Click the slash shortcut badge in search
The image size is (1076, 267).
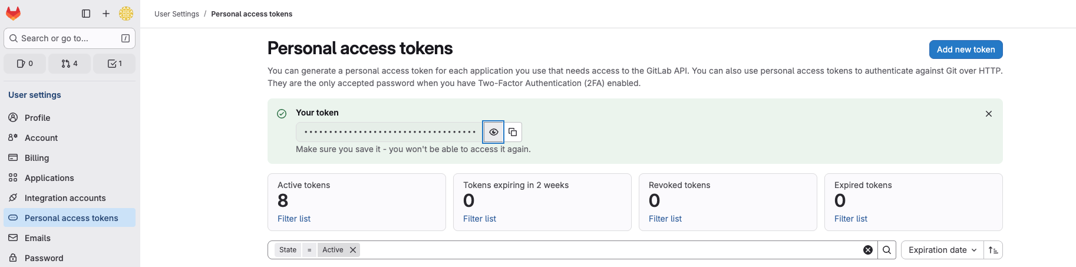tap(126, 38)
